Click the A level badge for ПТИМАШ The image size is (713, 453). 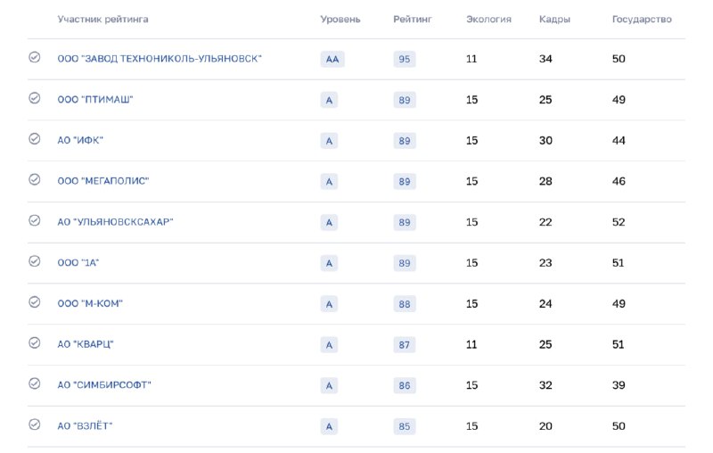coord(329,100)
